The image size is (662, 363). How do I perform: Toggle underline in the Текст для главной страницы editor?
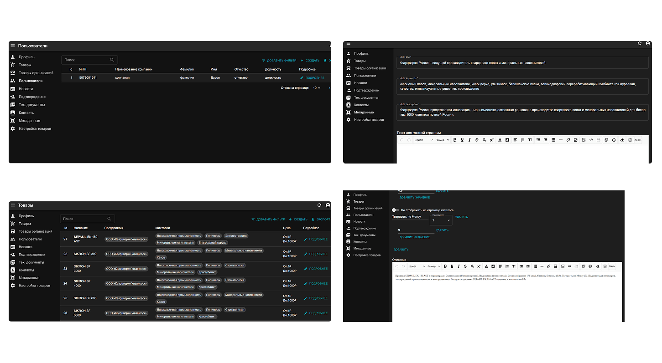pyautogui.click(x=462, y=140)
